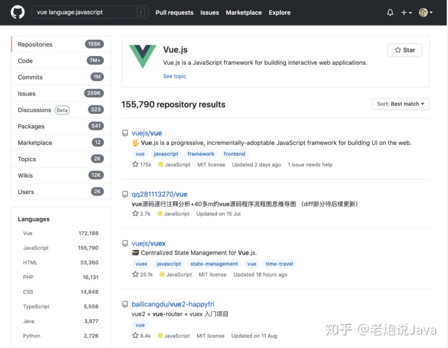The height and width of the screenshot is (348, 448).
Task: Filter by Java language
Action: tap(60, 321)
